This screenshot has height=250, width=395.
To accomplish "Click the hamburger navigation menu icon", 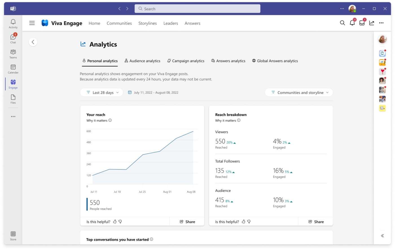I will [x=32, y=23].
